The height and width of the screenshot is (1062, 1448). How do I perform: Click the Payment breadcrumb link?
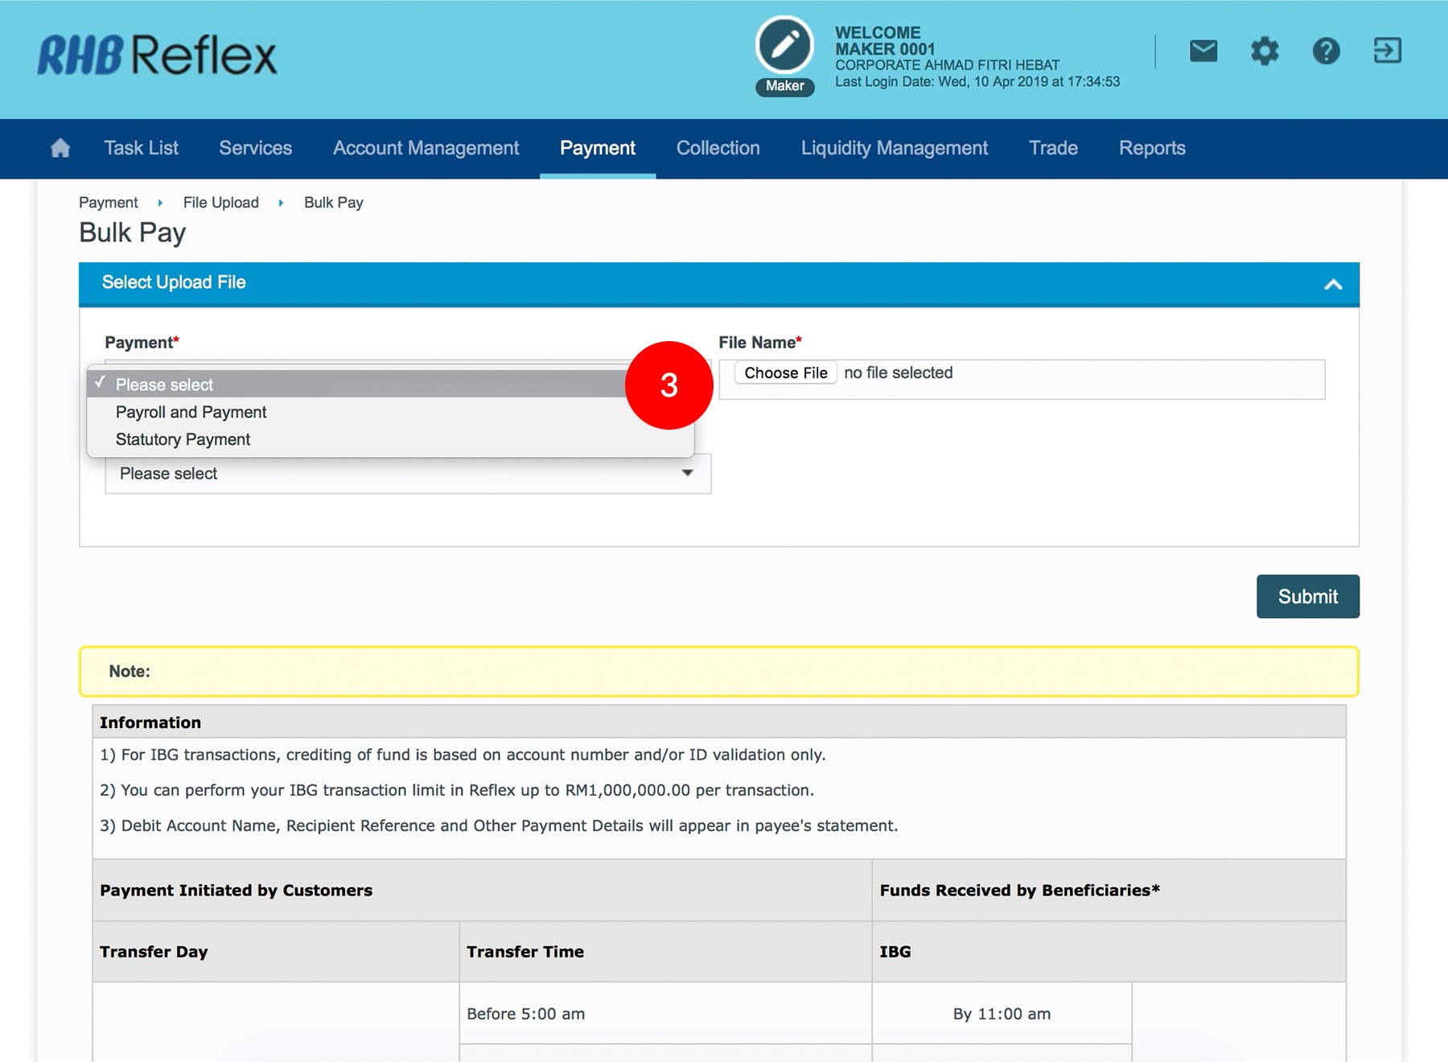(108, 203)
